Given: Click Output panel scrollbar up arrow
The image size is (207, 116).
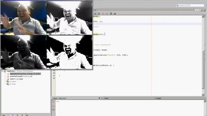Looking at the screenshot, I should (205, 101).
